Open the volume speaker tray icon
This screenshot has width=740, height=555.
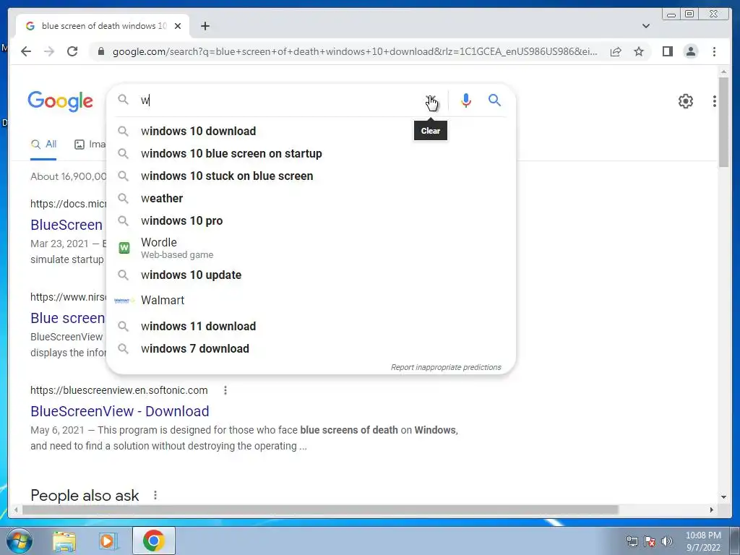pyautogui.click(x=667, y=541)
